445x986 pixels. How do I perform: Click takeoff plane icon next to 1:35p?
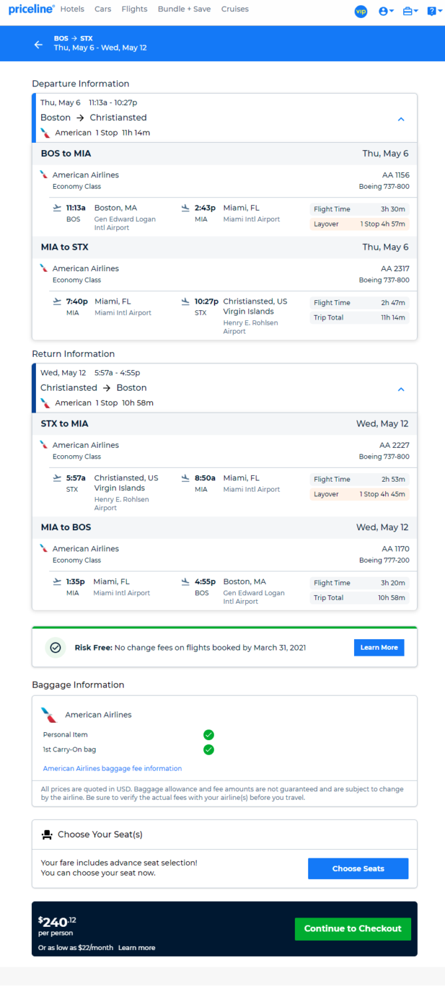coord(57,581)
